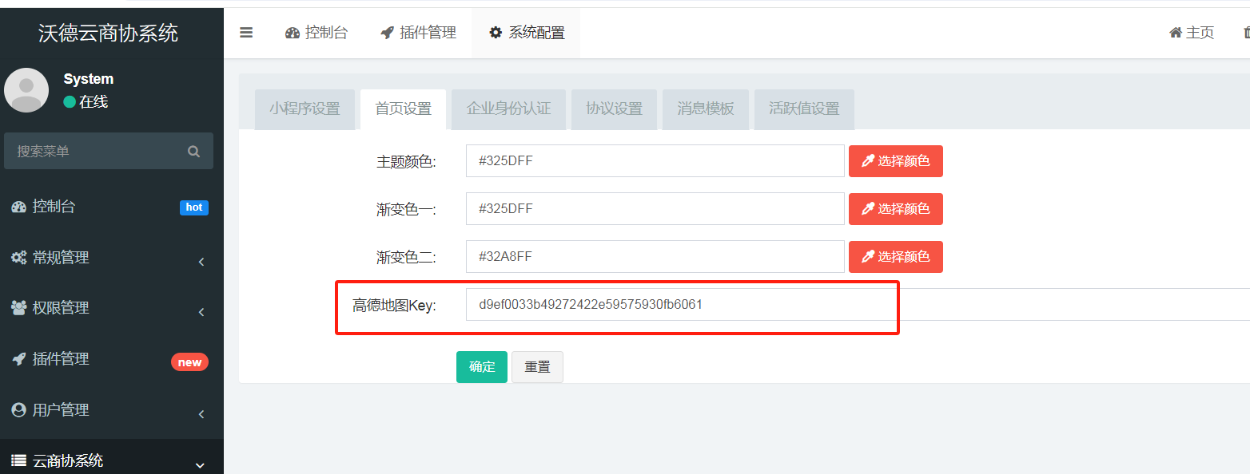Select the 系统配置 top tab
The width and height of the screenshot is (1250, 474).
pos(527,33)
